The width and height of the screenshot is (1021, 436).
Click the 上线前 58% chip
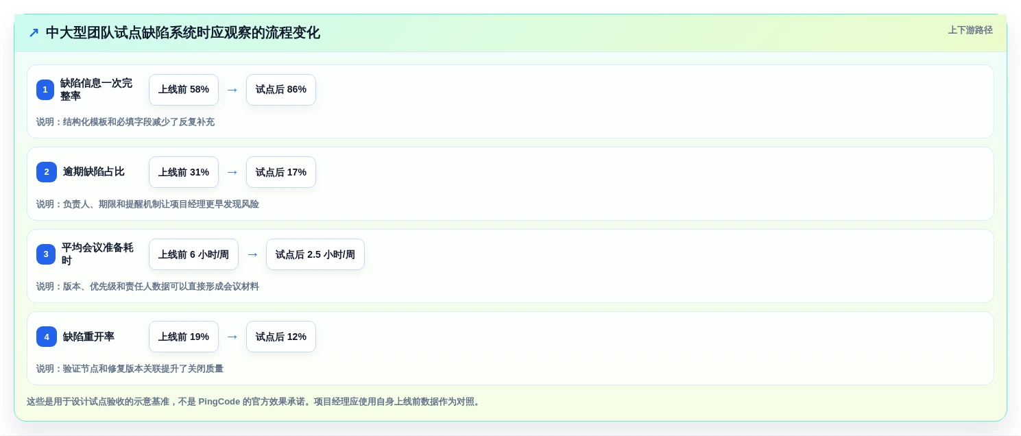184,90
